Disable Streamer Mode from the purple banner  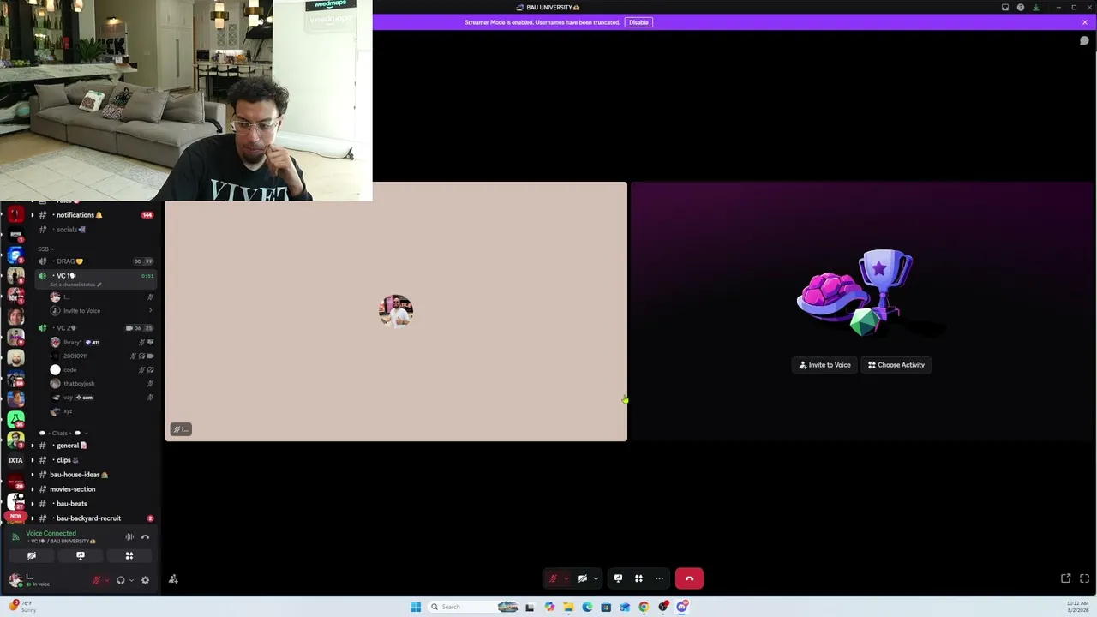click(638, 22)
